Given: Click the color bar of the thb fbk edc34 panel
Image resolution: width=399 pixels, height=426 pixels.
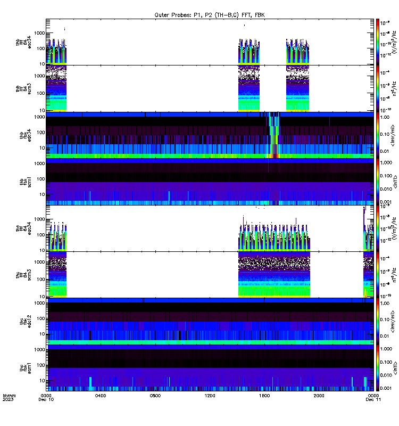Looking at the screenshot, I should (x=378, y=135).
